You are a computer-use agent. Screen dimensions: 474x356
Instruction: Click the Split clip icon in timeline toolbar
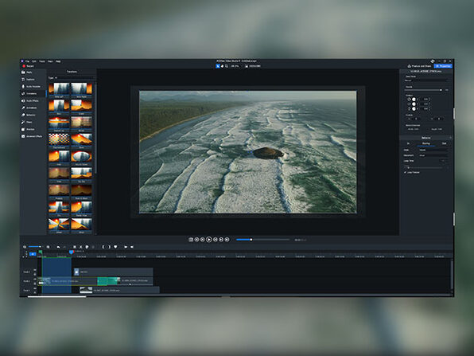point(75,247)
